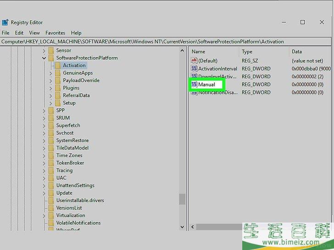This screenshot has height=250, width=334.
Task: Click the tree pane scroll down arrow
Action: [x=182, y=227]
